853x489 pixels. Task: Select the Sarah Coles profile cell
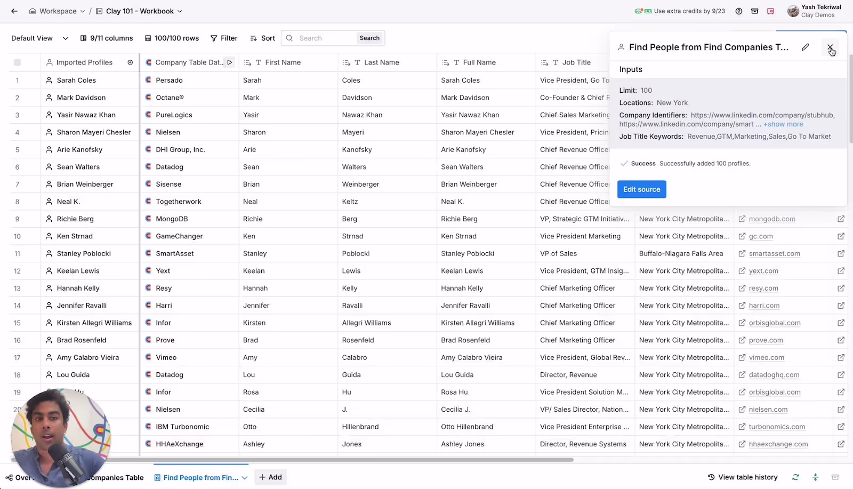(x=90, y=80)
